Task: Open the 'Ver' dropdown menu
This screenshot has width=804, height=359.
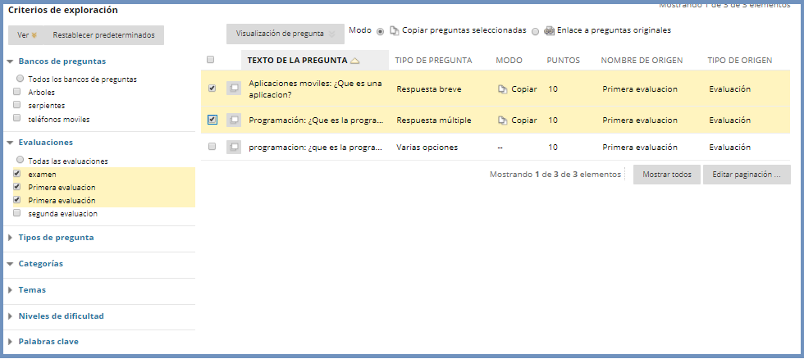Action: [28, 35]
